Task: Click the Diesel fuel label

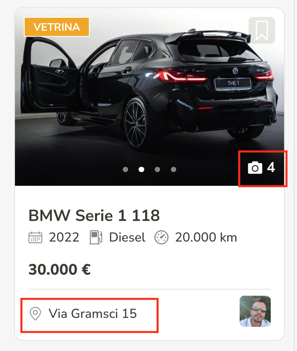Action: pyautogui.click(x=127, y=237)
